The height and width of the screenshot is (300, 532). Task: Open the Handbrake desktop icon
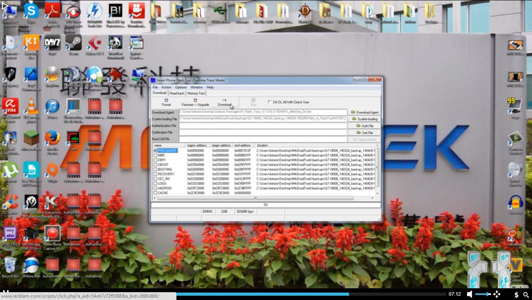(516, 236)
